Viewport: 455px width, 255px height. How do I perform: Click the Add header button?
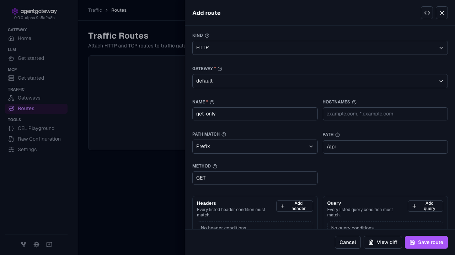(295, 206)
